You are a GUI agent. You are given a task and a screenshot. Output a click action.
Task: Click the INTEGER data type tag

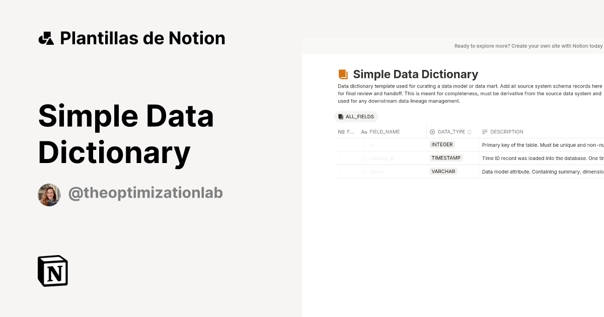pos(441,144)
